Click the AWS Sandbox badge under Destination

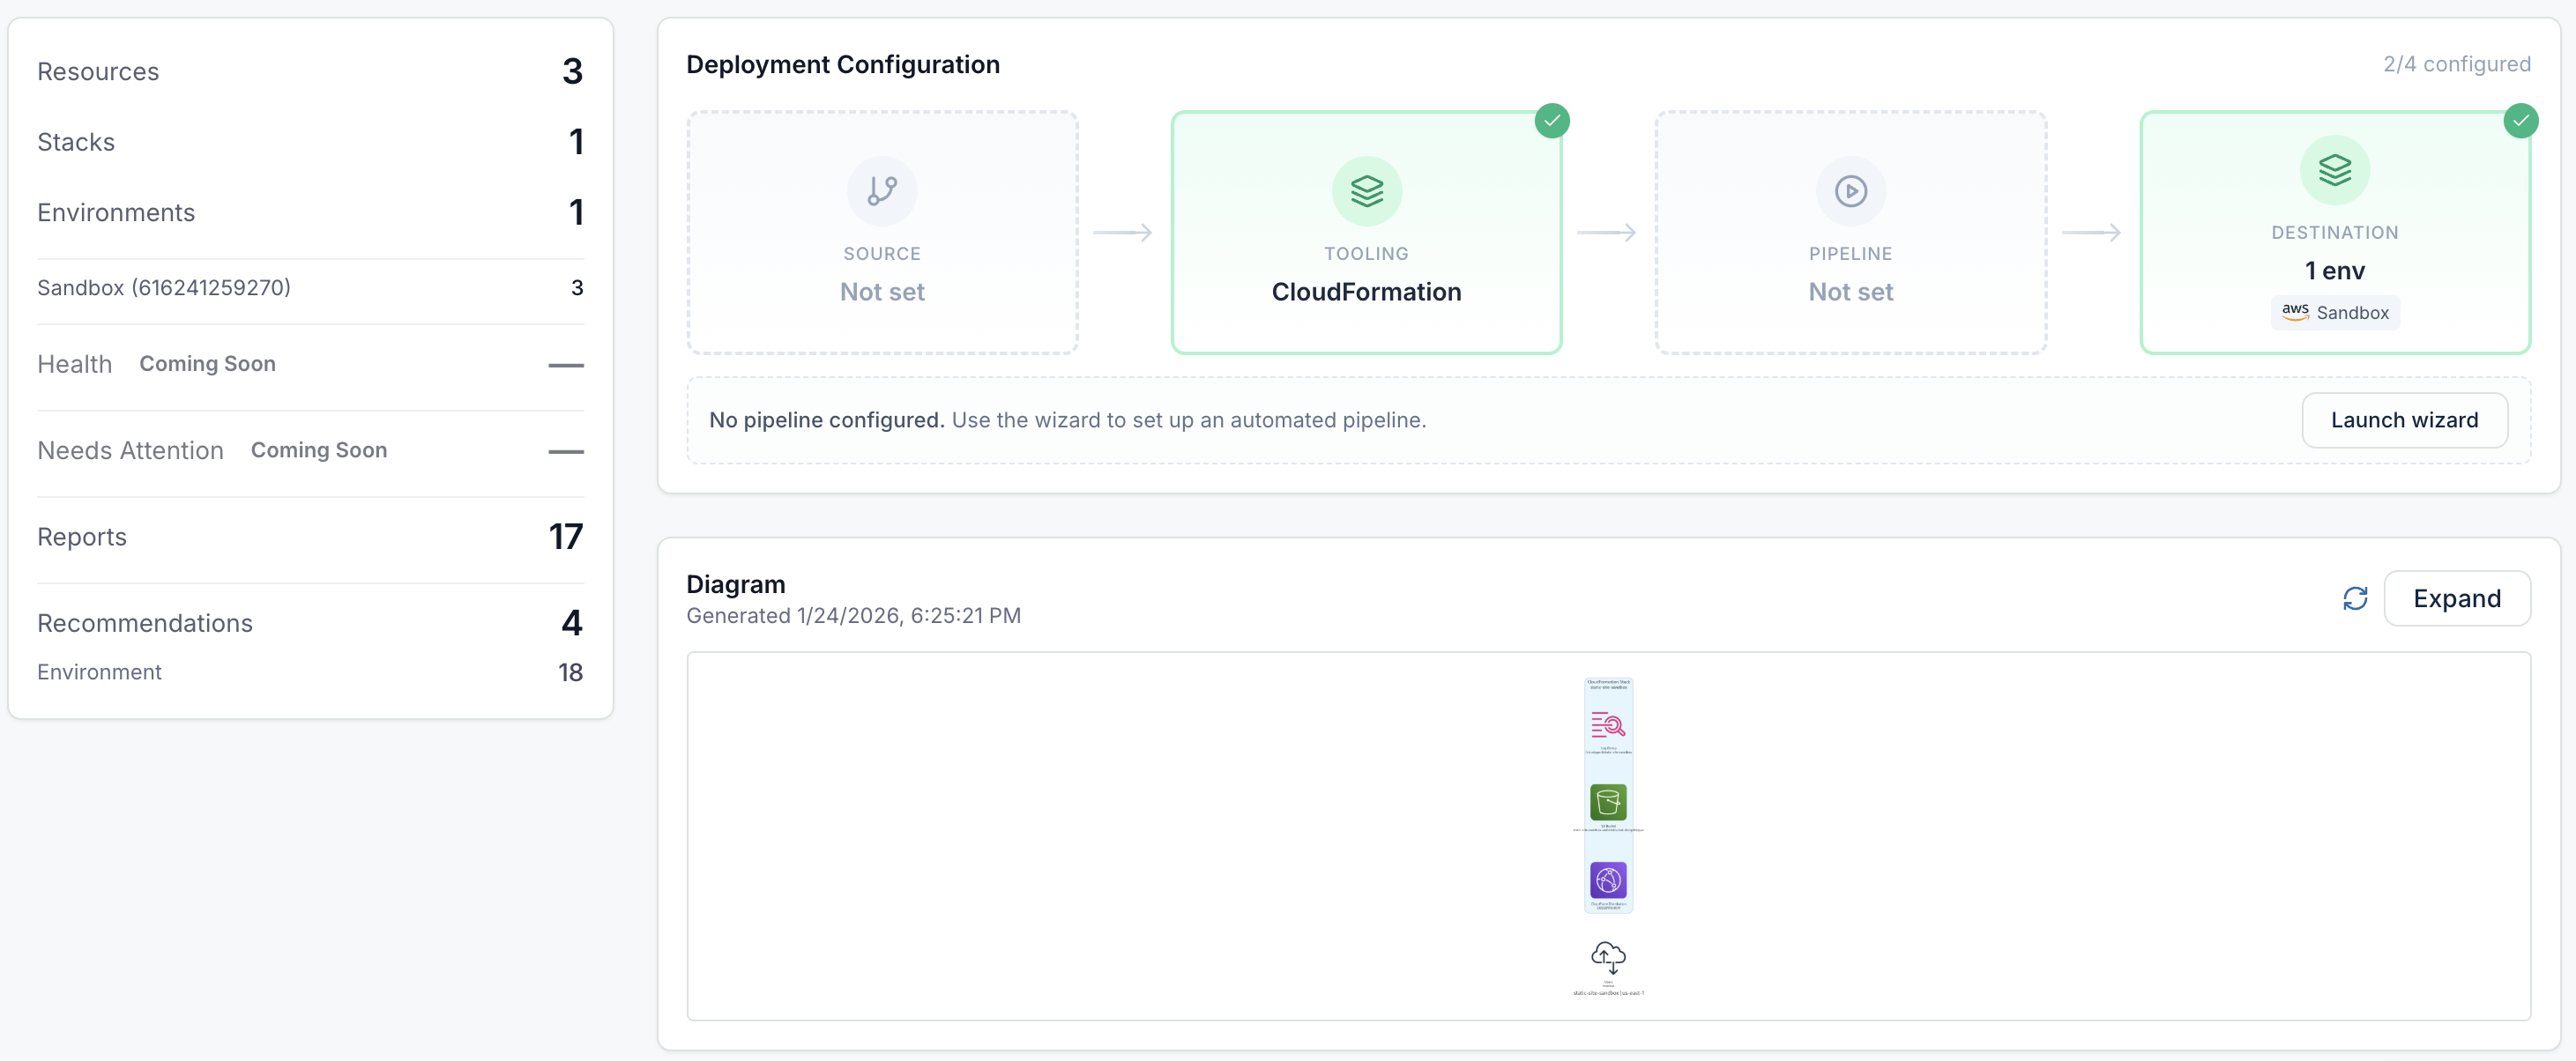pos(2334,312)
